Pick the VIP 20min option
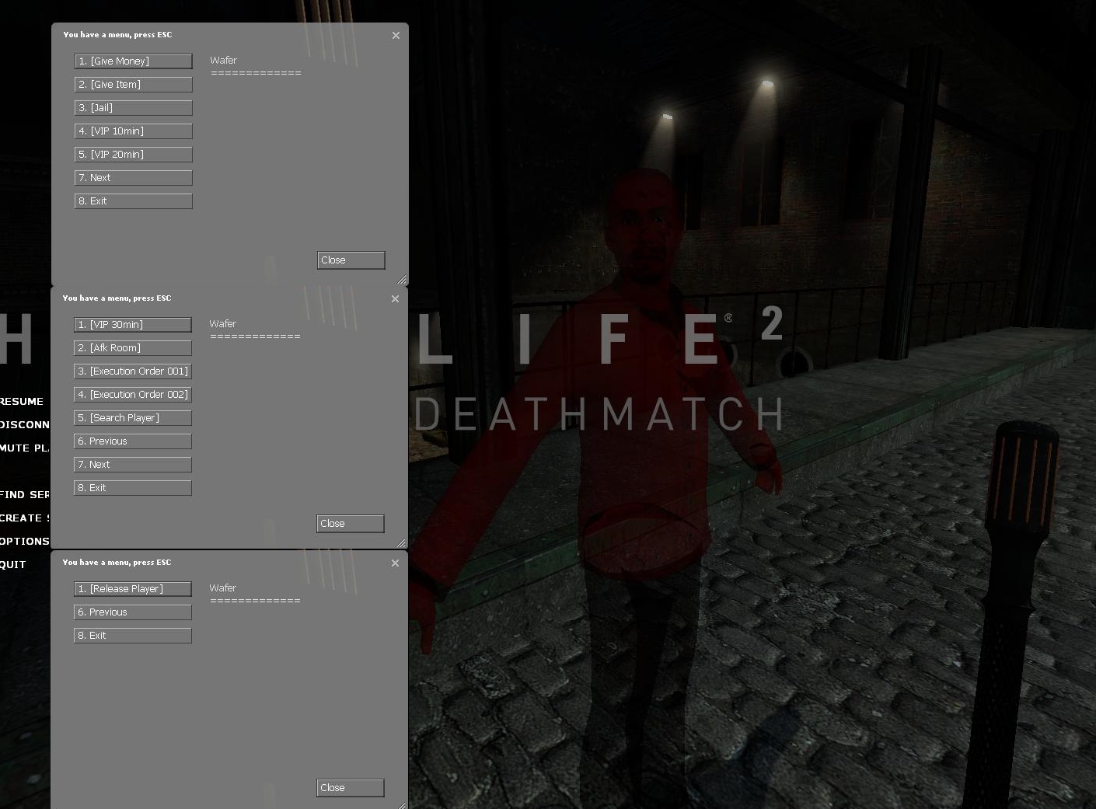The image size is (1096, 809). tap(134, 155)
